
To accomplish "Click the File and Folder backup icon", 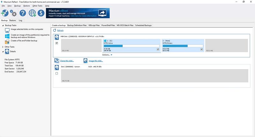I will click(x=7, y=42).
